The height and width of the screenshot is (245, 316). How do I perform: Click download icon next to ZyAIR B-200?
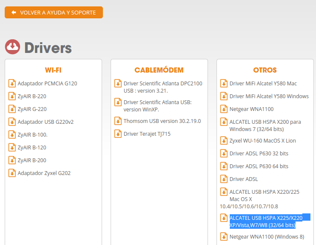(12, 160)
